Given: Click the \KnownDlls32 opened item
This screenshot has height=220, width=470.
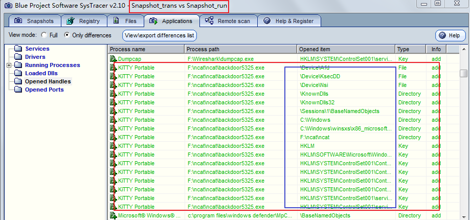Looking at the screenshot, I should pos(317,102).
